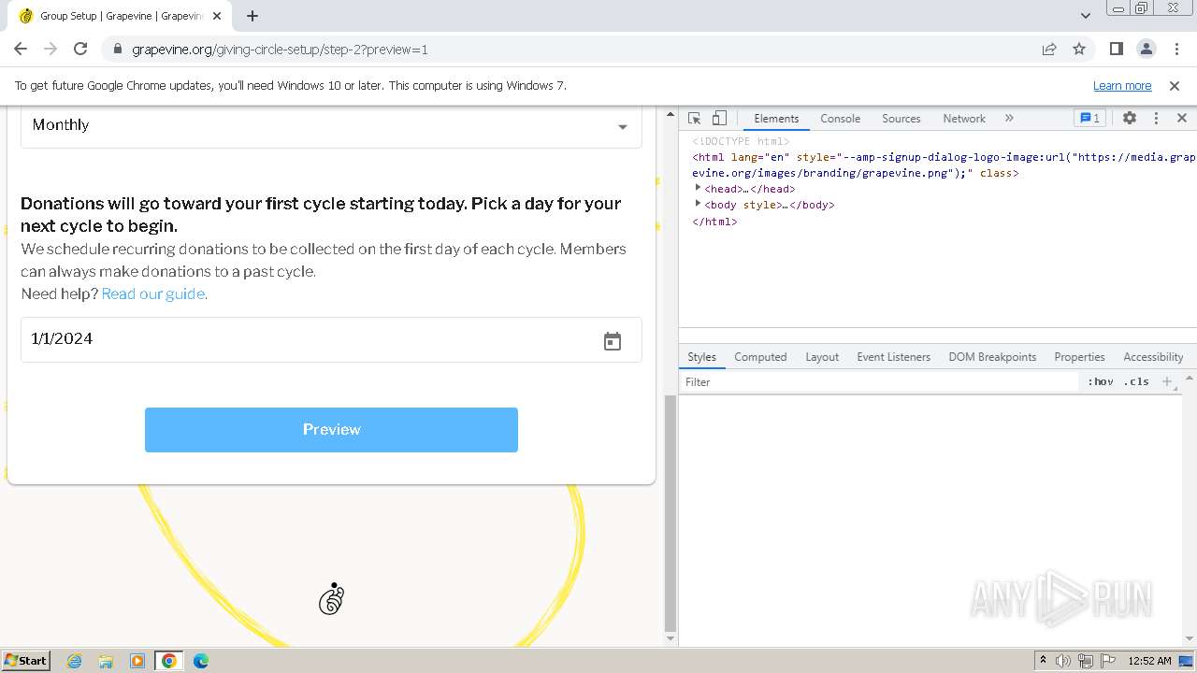The height and width of the screenshot is (673, 1197).
Task: Select the closing </html> tag line
Action: click(714, 222)
